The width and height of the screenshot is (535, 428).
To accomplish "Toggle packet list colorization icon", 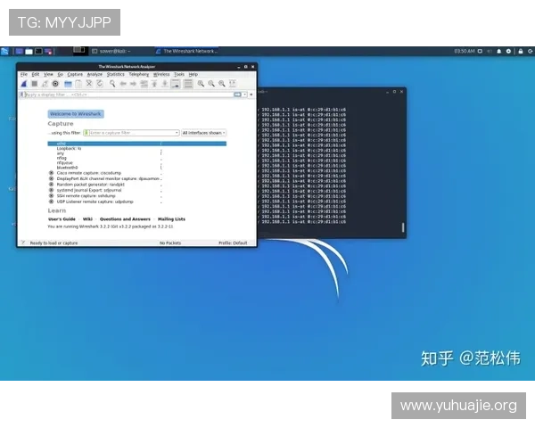I will 188,84.
